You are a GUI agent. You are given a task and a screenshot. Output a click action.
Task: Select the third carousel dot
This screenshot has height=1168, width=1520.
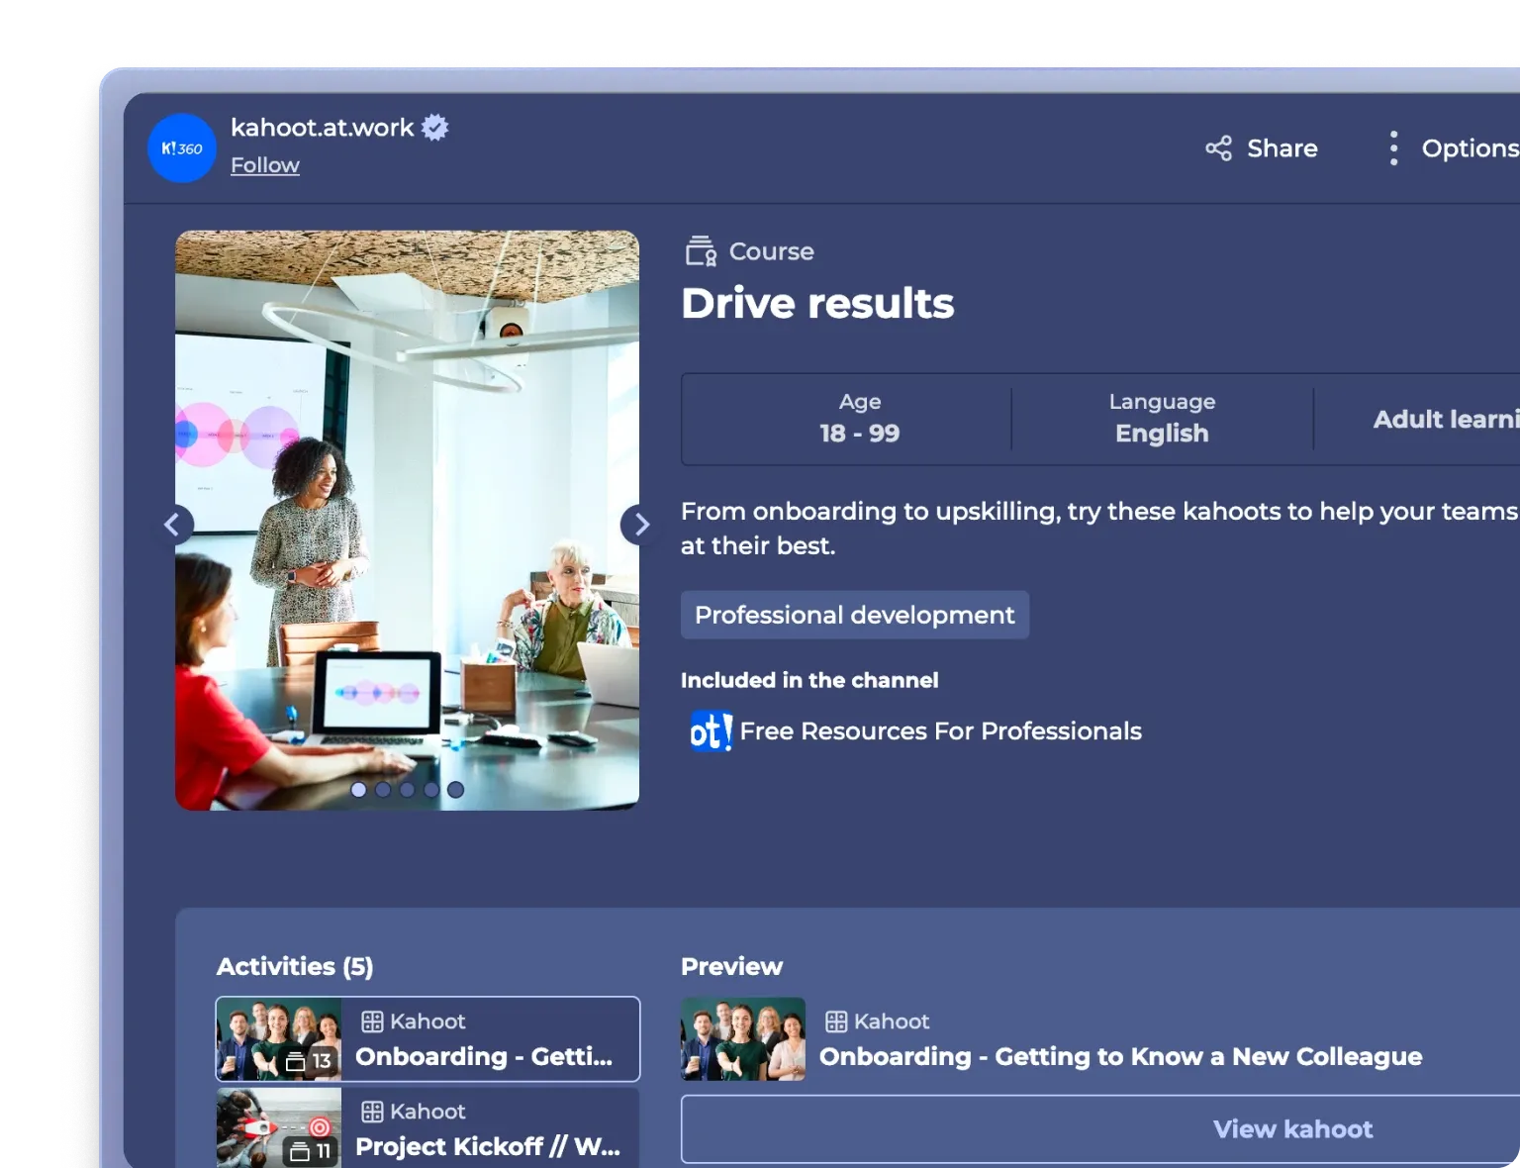407,790
